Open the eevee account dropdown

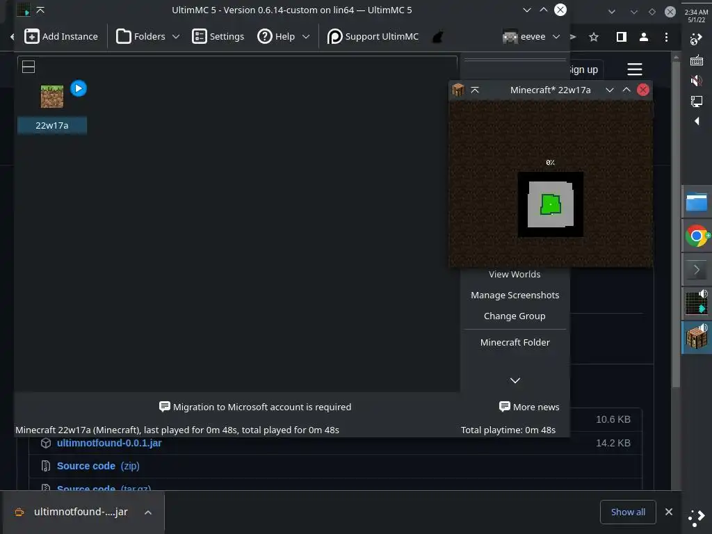531,36
